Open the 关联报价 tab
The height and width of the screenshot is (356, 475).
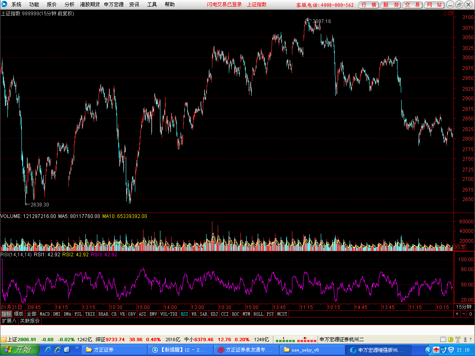click(x=30, y=321)
